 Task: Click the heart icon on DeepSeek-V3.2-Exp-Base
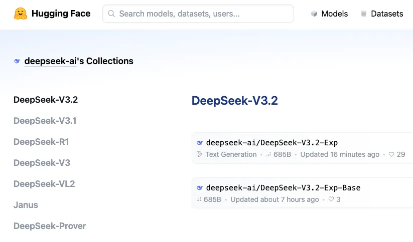[331, 200]
